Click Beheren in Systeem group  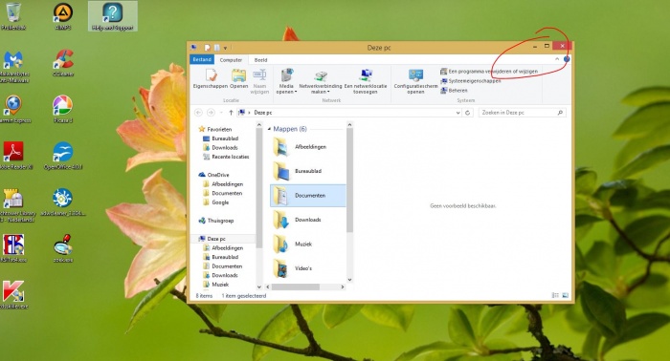[455, 91]
